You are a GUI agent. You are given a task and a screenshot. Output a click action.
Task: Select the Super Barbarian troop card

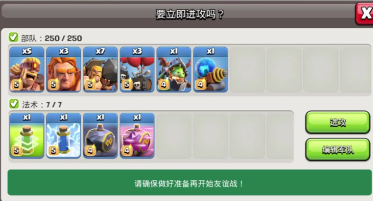27,69
